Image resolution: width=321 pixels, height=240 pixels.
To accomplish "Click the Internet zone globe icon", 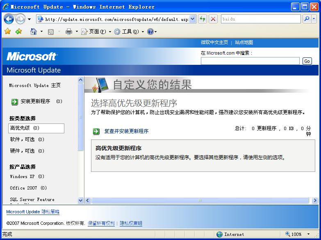I will (x=219, y=234).
